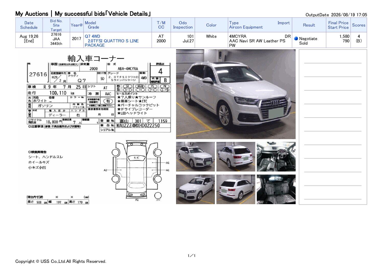Click the chassis number WAUZZZ4MXHD022250
Viewport: 382px width, 270px height.
(138, 126)
